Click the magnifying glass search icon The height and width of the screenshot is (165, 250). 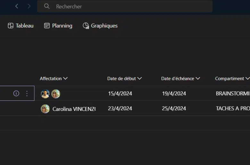(47, 6)
